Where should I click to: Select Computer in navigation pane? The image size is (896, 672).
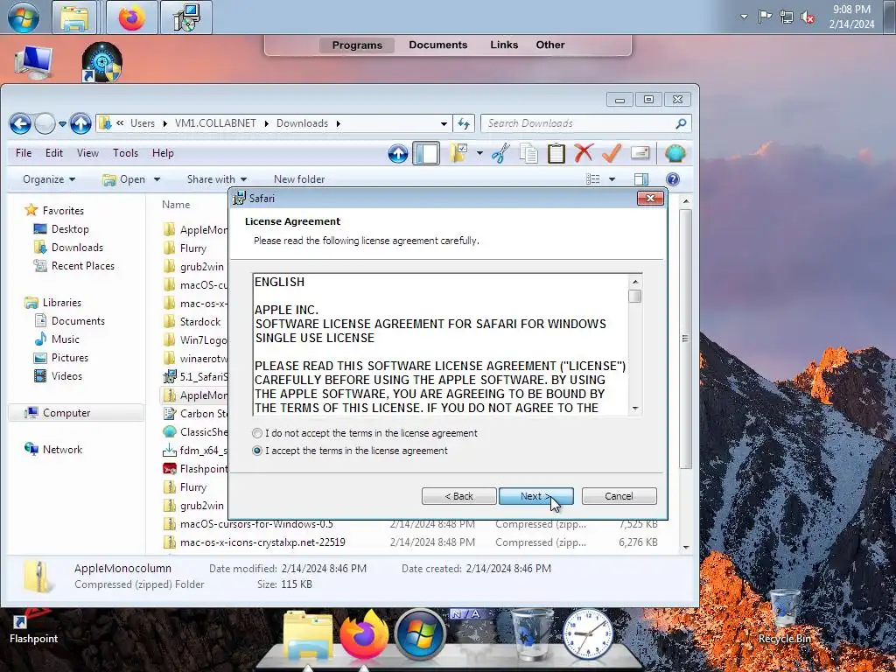click(66, 413)
